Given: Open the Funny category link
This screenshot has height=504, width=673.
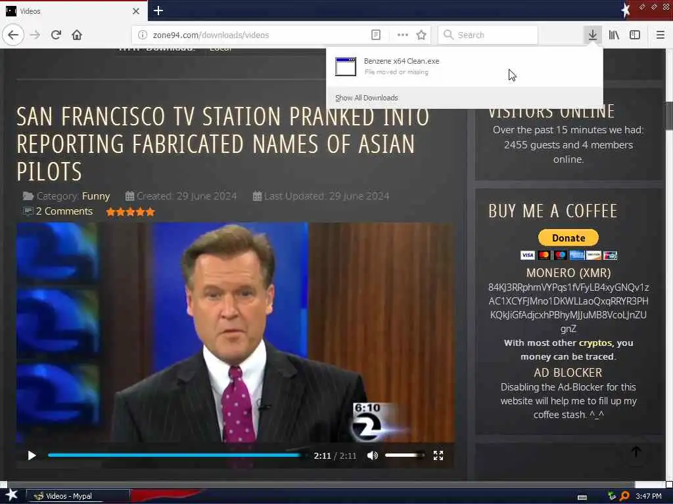Looking at the screenshot, I should pyautogui.click(x=96, y=196).
